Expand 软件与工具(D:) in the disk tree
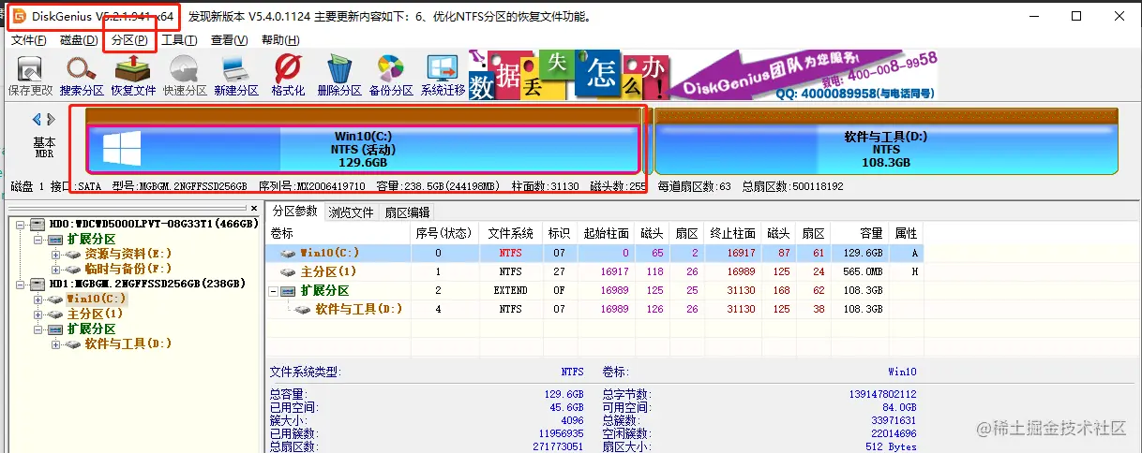 (x=55, y=343)
